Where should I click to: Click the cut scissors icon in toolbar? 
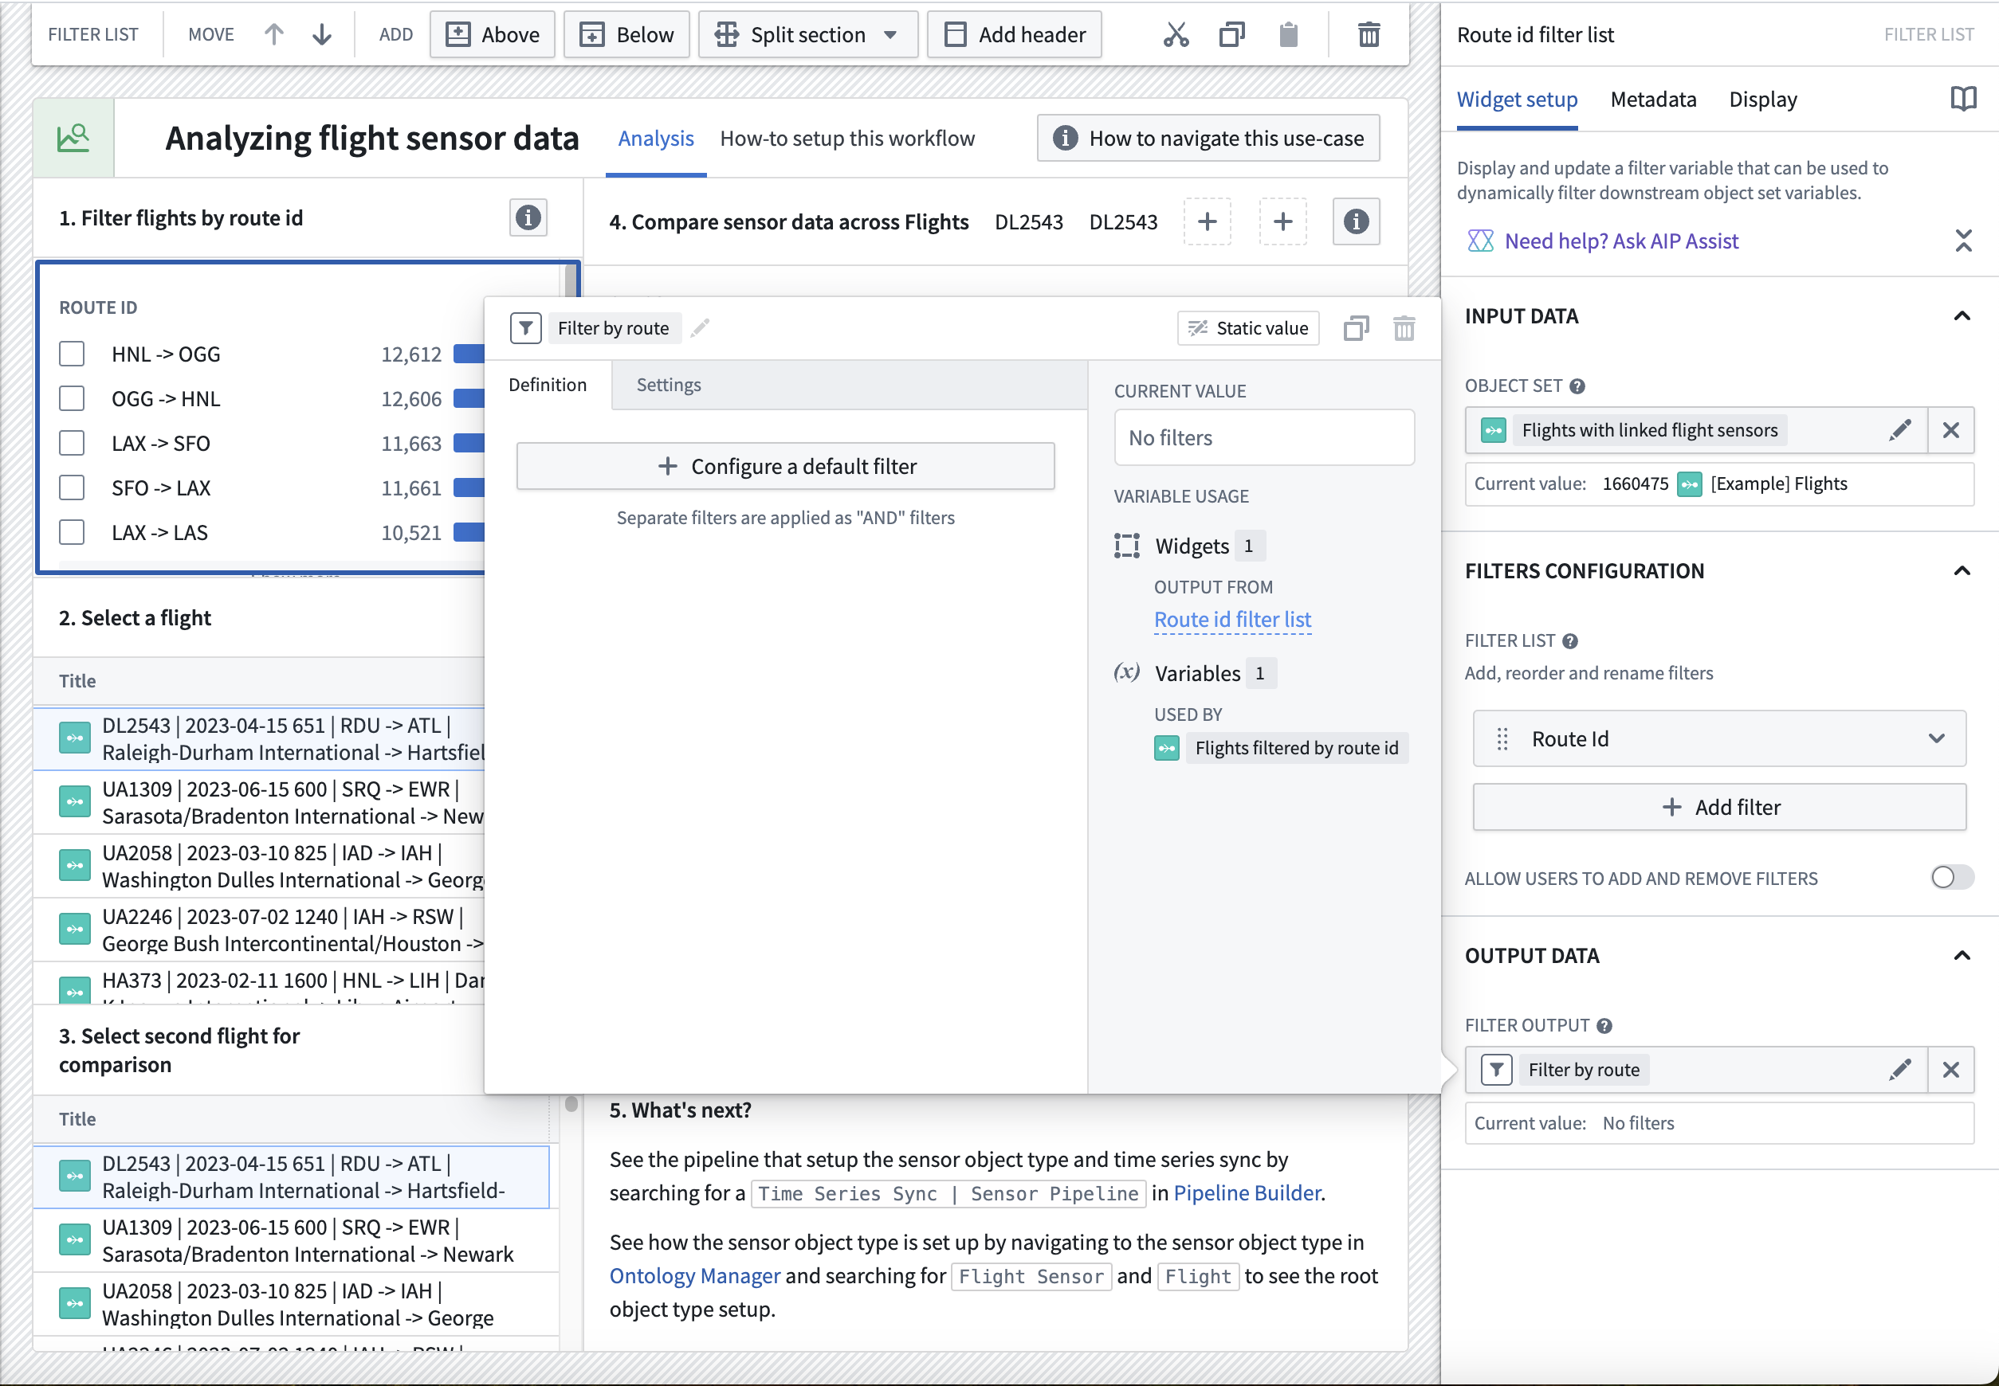[x=1176, y=35]
